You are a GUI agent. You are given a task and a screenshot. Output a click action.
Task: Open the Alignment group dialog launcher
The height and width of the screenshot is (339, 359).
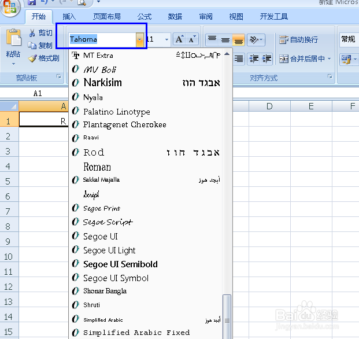[x=330, y=76]
